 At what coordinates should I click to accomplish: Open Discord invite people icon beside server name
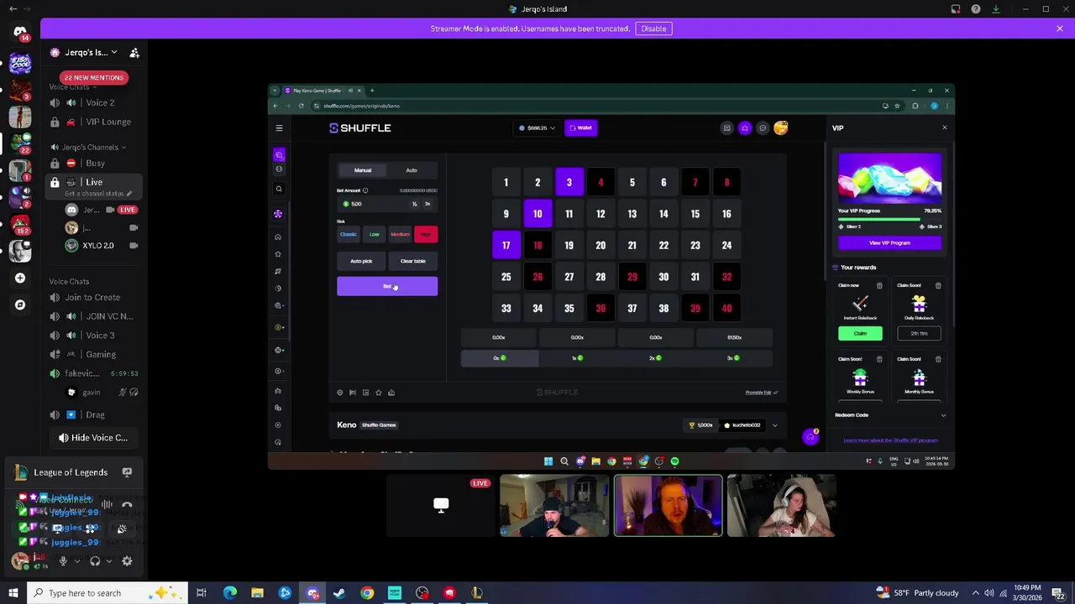coord(134,53)
